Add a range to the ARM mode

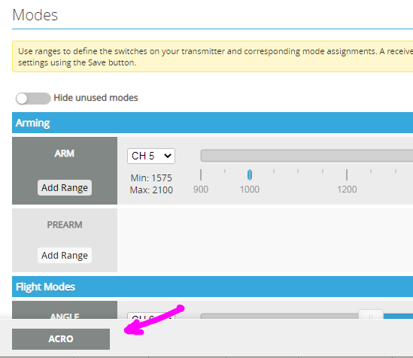click(65, 188)
